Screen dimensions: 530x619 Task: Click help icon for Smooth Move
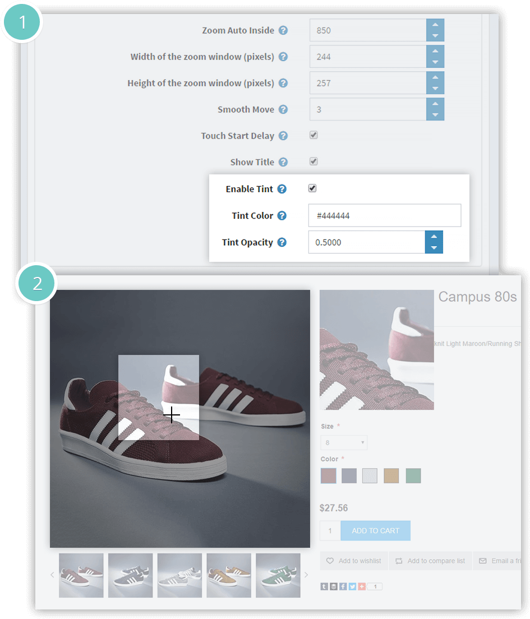click(x=283, y=109)
